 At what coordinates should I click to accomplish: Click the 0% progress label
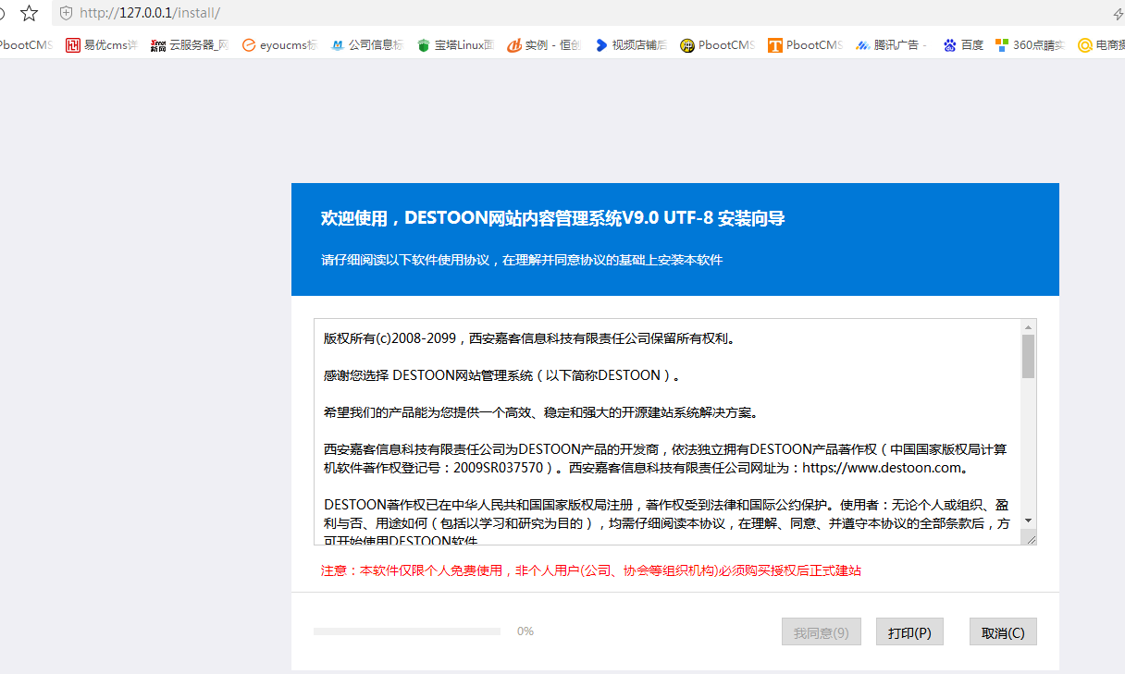click(x=525, y=631)
